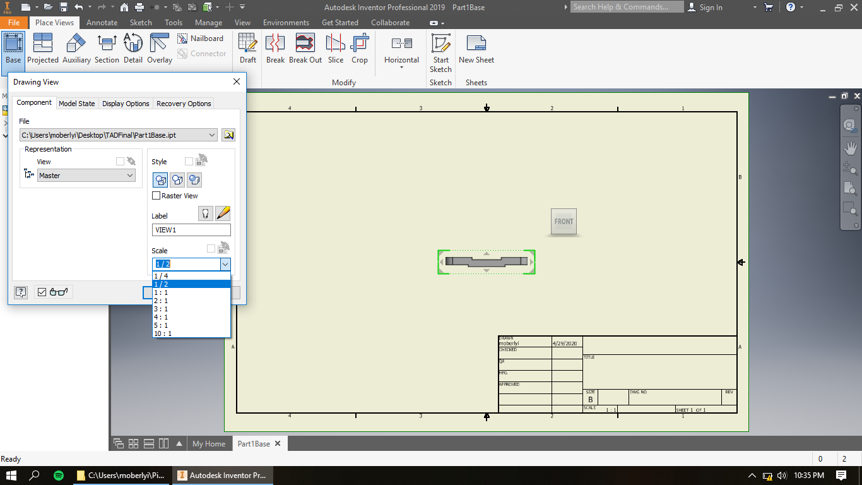The height and width of the screenshot is (485, 862).
Task: Close the Drawing View dialog
Action: click(237, 81)
